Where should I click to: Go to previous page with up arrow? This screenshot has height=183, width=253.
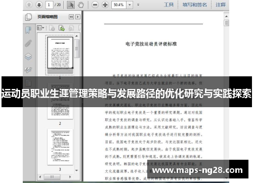(29, 5)
